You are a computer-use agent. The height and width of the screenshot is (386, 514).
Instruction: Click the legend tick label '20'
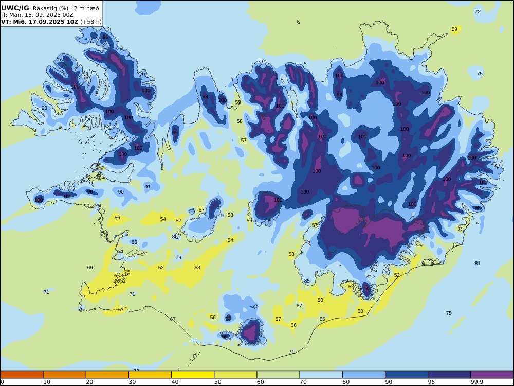pyautogui.click(x=89, y=382)
